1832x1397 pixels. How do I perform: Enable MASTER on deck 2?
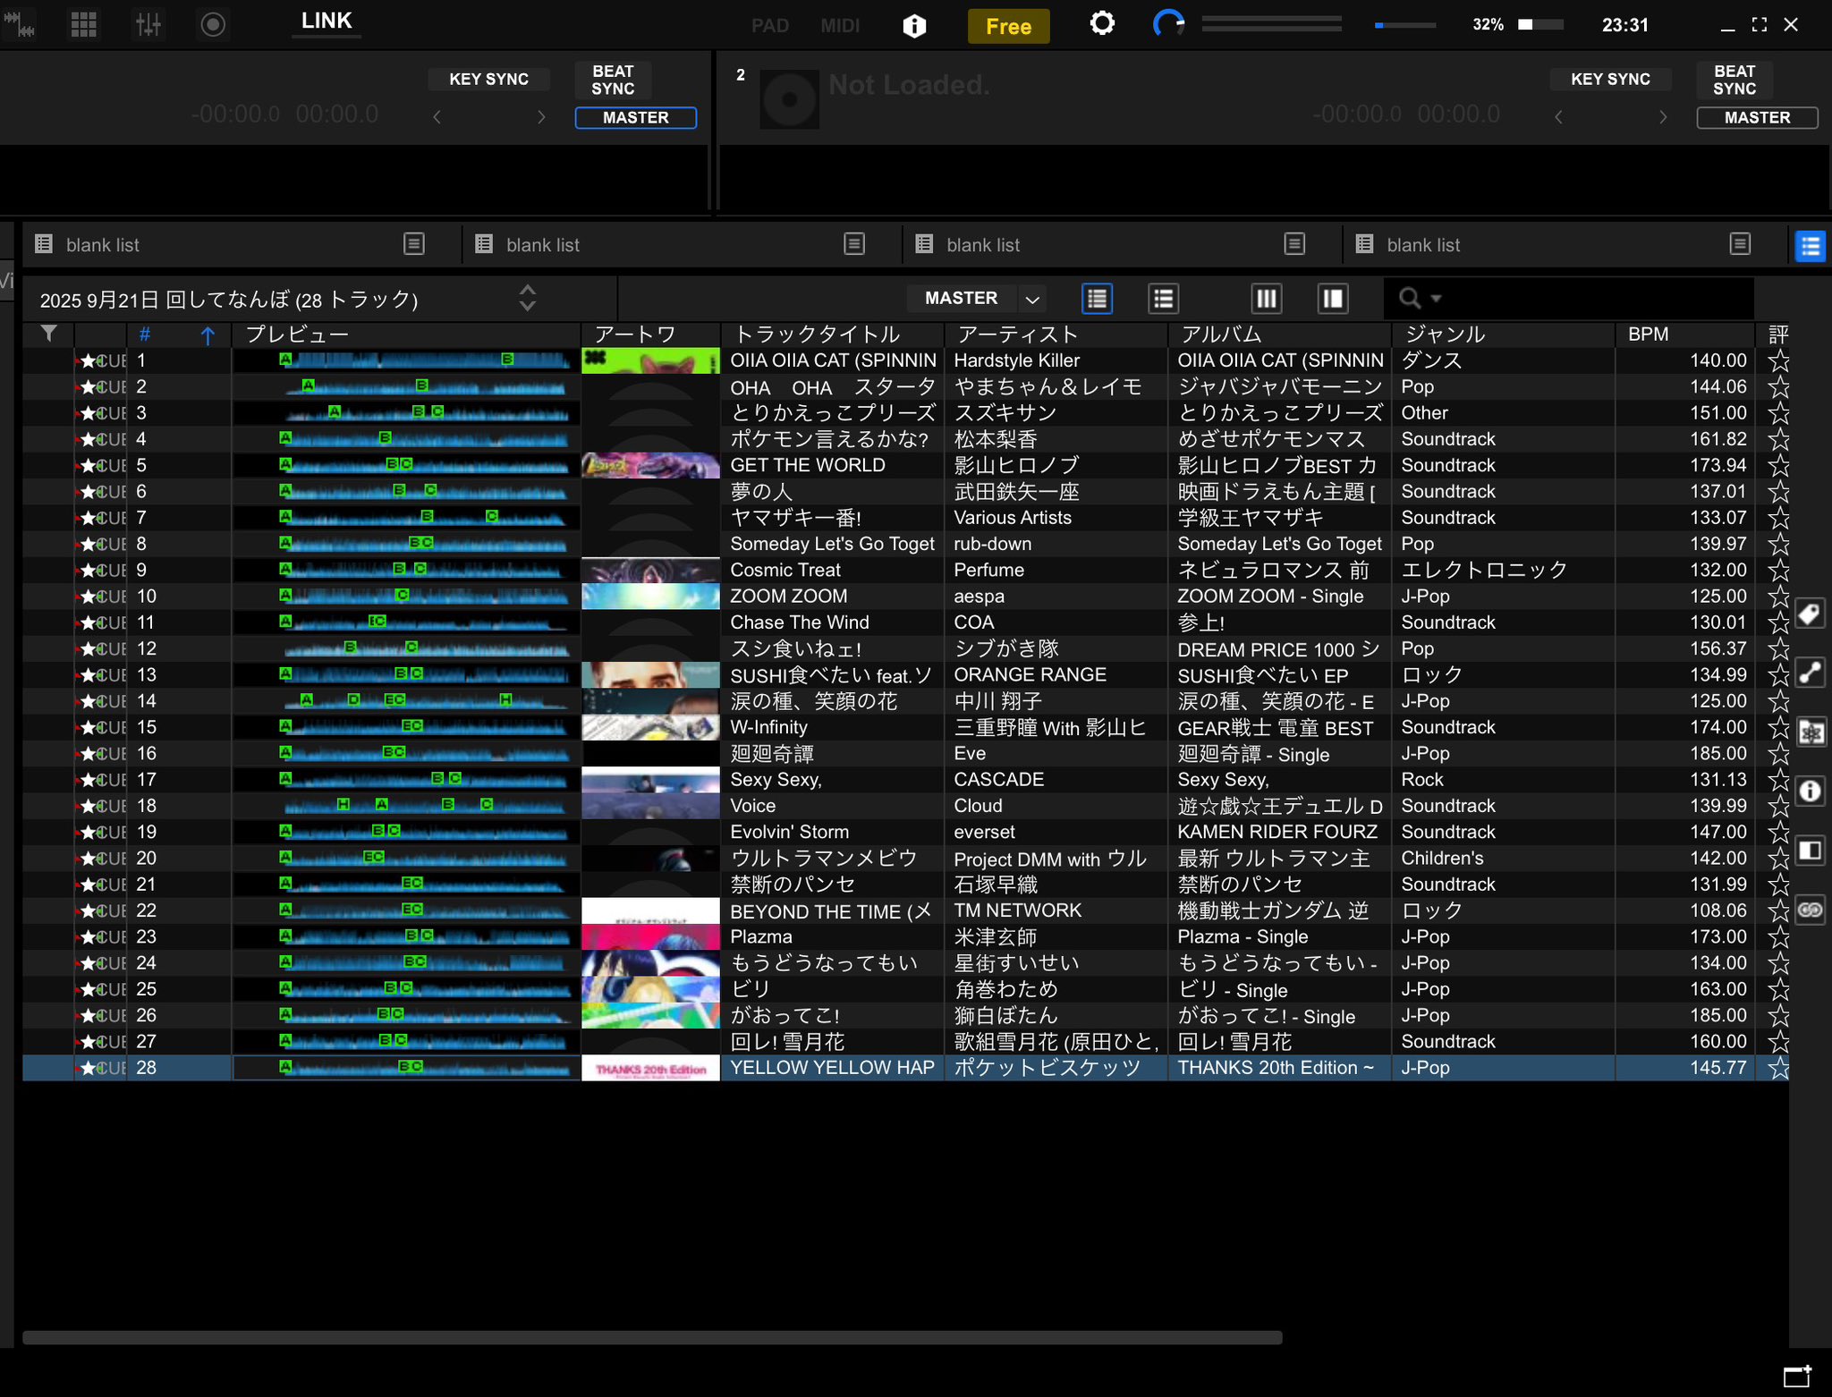click(x=1756, y=118)
